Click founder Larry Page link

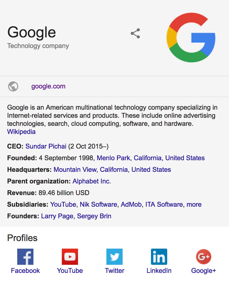click(x=57, y=216)
